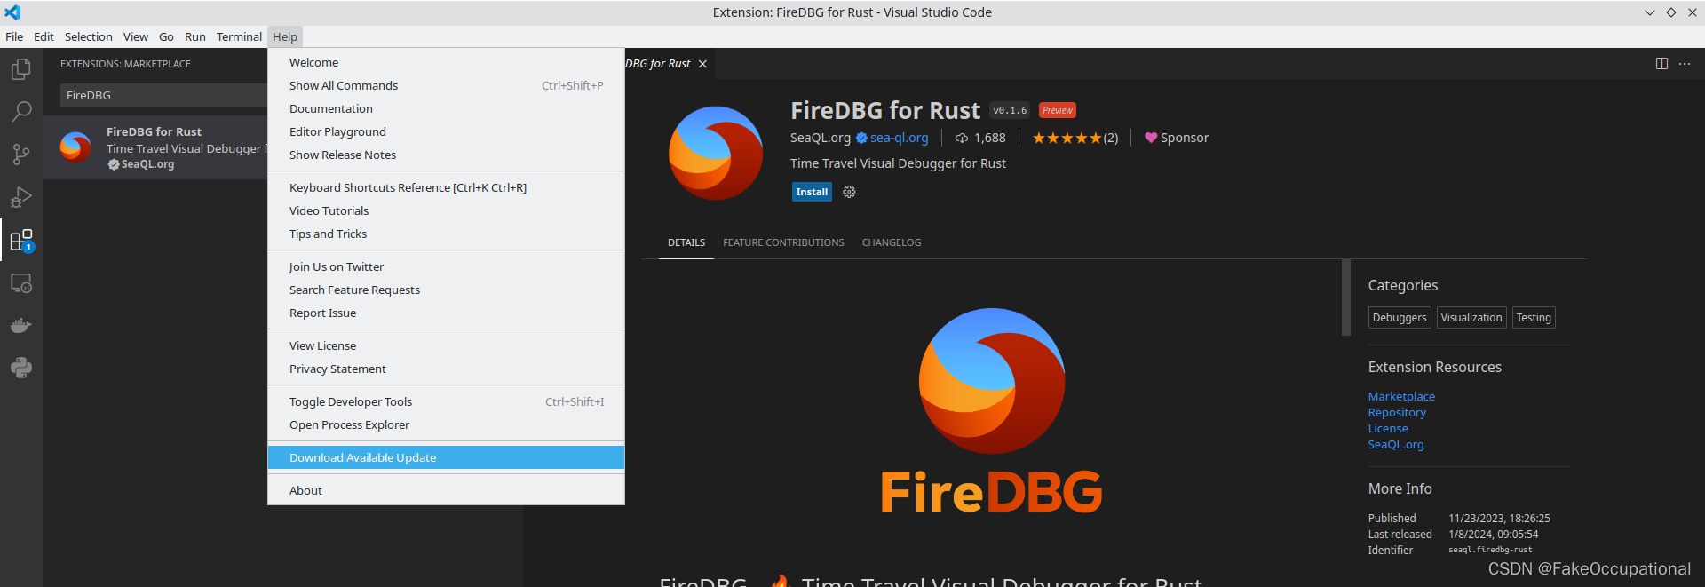Select Editor Playground
1705x587 pixels.
(x=446, y=131)
